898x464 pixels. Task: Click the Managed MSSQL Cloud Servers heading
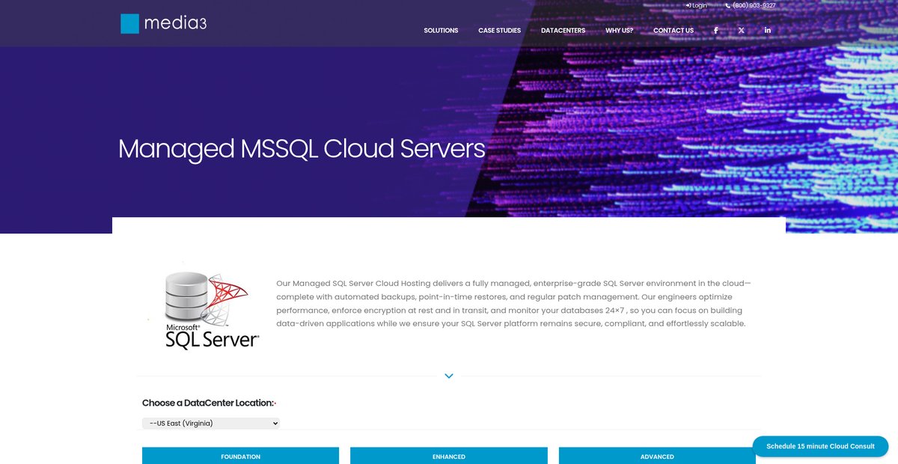[302, 149]
